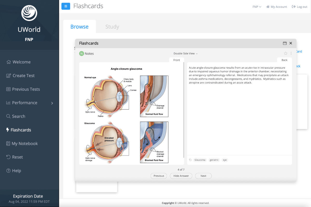311x207 pixels.
Task: Maximize the Flashcards dialog window icon
Action: tap(285, 43)
